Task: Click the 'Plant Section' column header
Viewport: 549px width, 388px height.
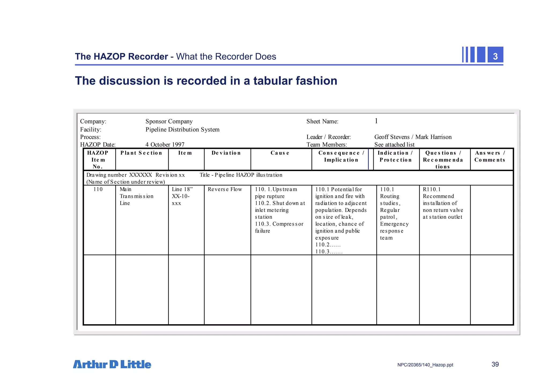Action: click(141, 153)
